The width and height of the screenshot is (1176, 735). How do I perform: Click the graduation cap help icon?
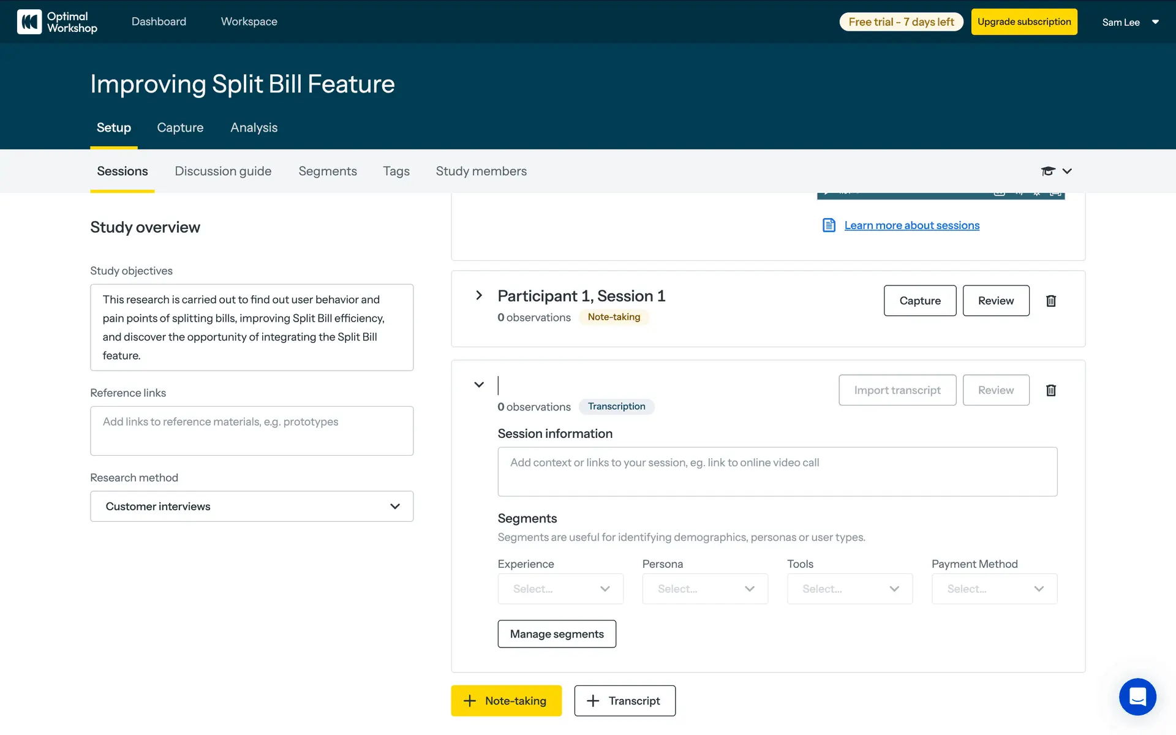click(x=1048, y=171)
